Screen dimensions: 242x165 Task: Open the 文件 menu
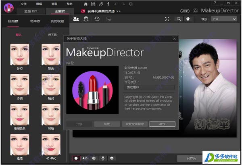(x=24, y=4)
